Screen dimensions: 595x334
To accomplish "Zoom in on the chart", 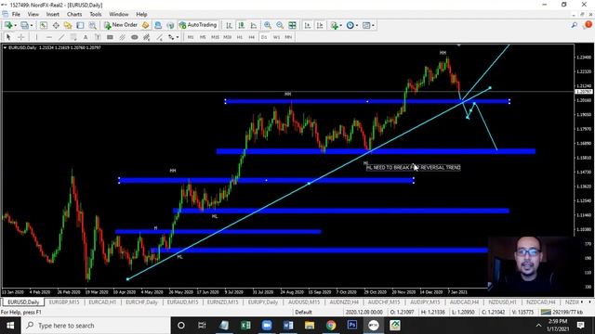I will point(268,25).
